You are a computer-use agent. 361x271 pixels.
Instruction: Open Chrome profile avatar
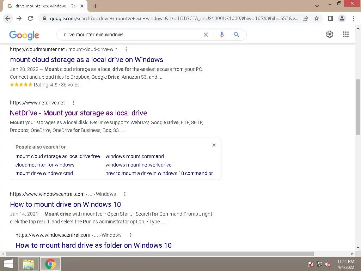(342, 18)
